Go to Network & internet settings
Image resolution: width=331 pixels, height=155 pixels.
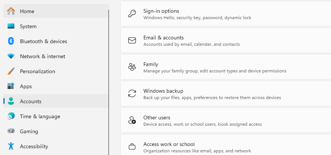click(x=42, y=56)
